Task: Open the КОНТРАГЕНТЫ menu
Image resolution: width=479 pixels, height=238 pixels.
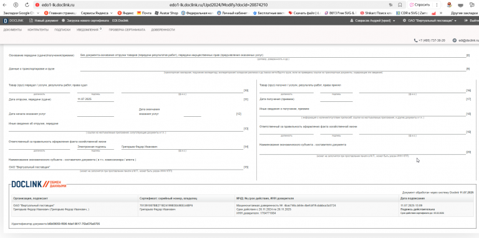Action: [38, 30]
